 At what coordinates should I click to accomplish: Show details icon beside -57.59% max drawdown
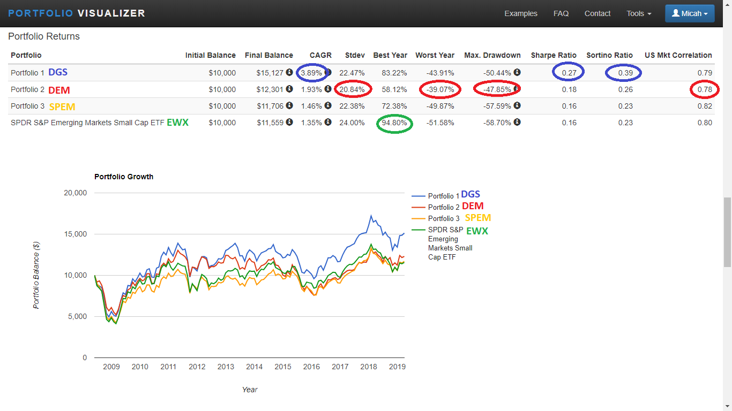click(x=517, y=106)
